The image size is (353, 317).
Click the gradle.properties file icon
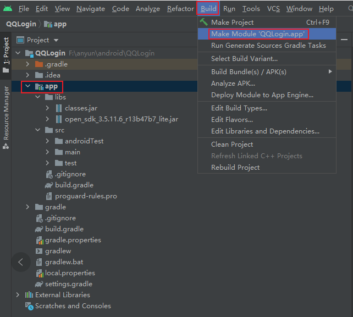pyautogui.click(x=40, y=240)
